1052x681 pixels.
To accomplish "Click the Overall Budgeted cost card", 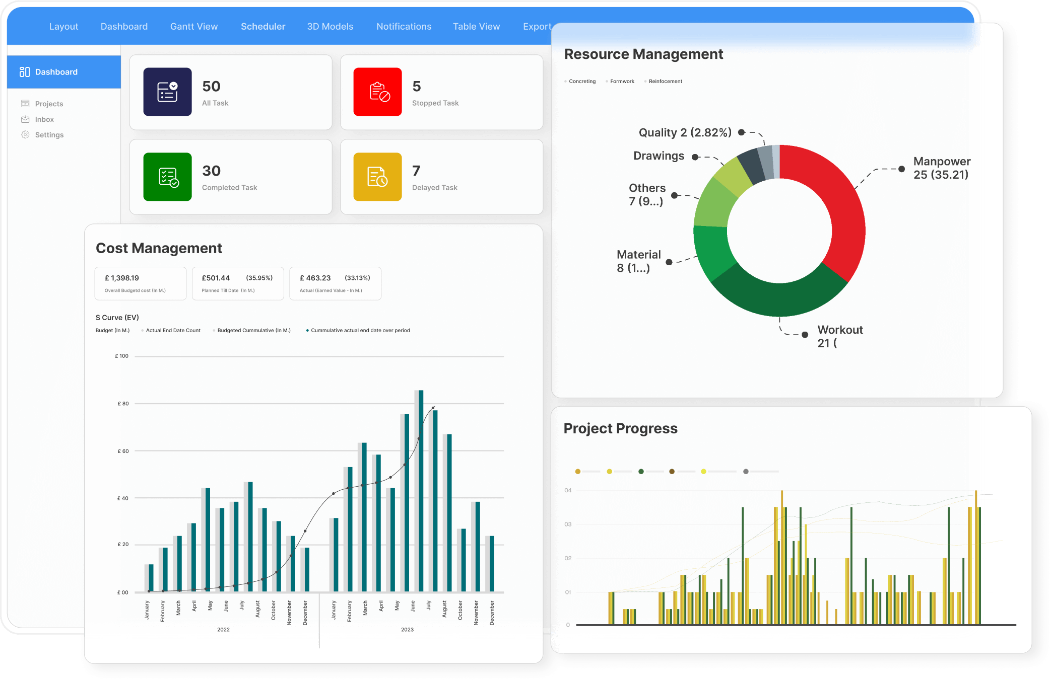I will point(141,283).
